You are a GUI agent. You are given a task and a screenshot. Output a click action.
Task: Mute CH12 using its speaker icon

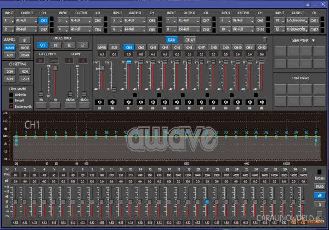262,102
